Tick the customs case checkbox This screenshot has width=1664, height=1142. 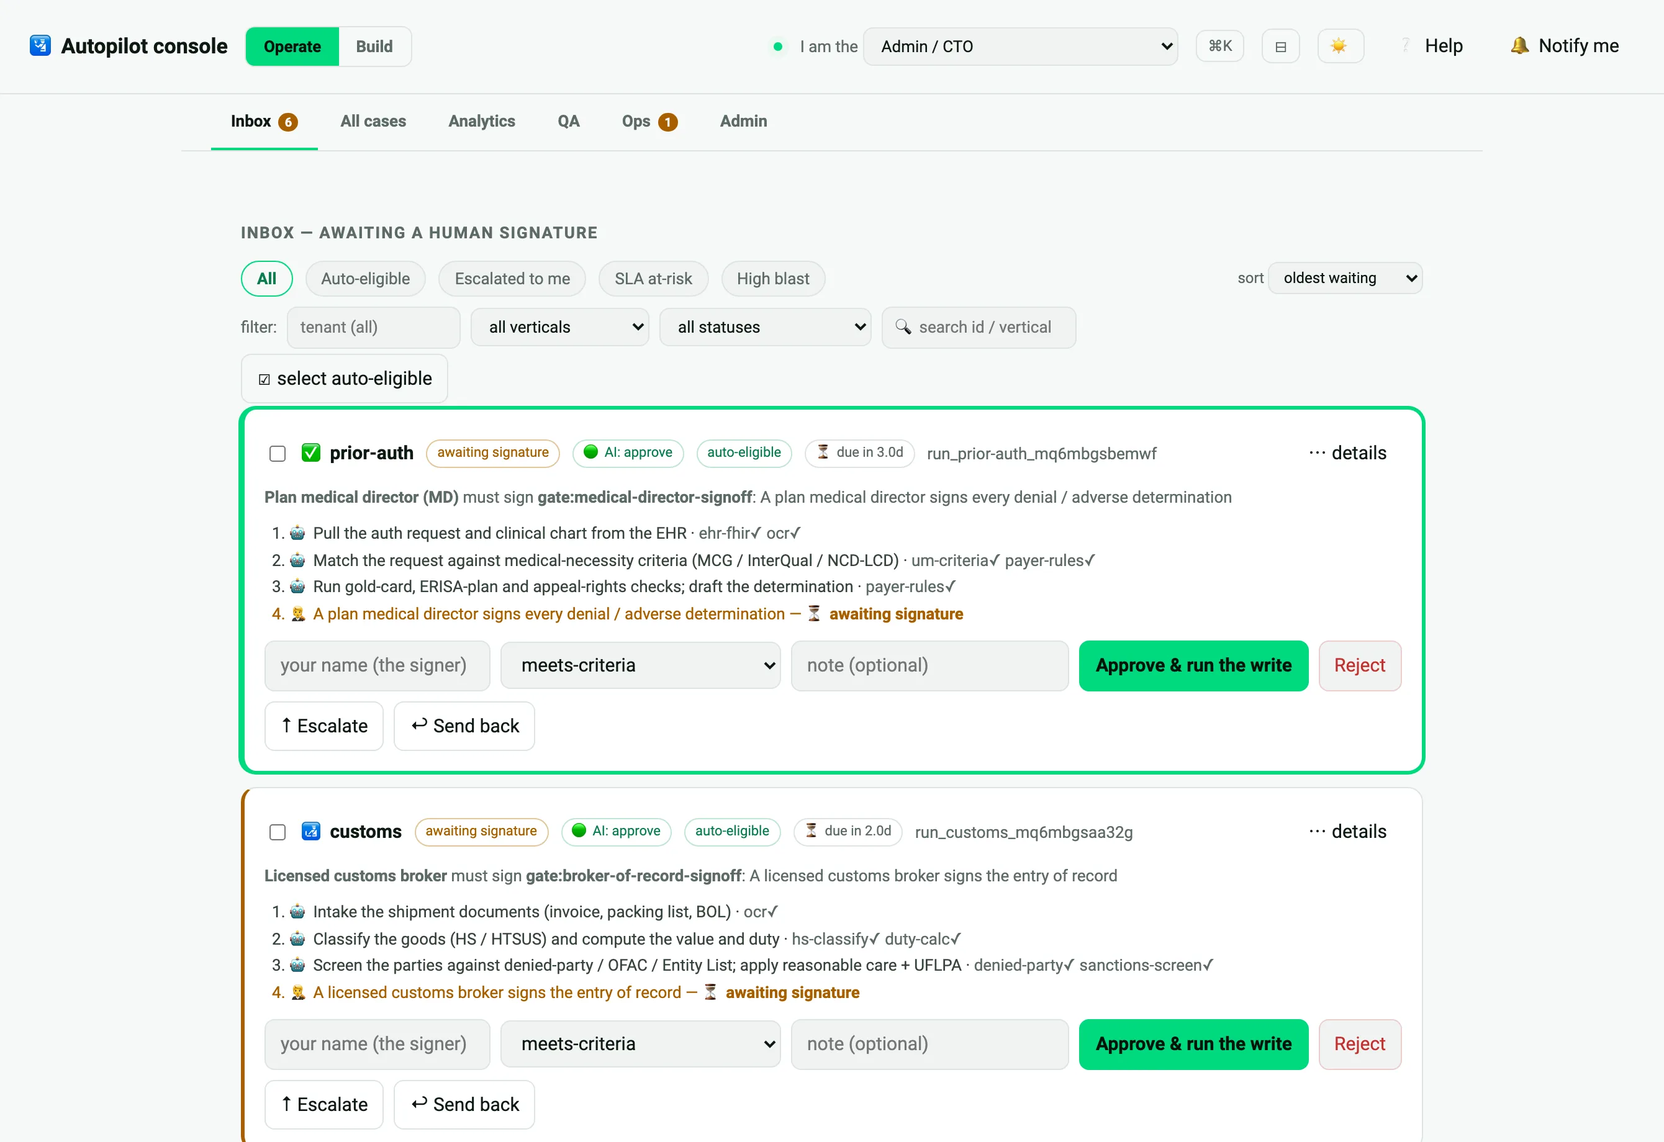277,832
